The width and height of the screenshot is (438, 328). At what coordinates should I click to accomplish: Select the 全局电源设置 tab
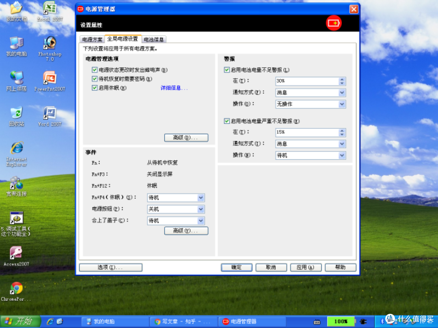[122, 39]
